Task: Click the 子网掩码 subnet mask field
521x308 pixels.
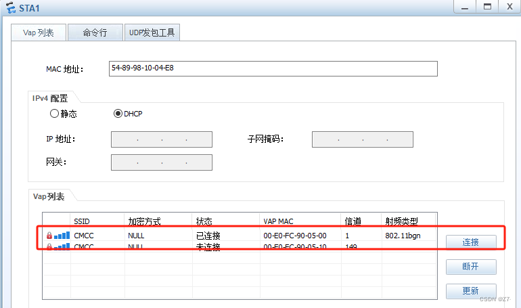Action: 362,139
